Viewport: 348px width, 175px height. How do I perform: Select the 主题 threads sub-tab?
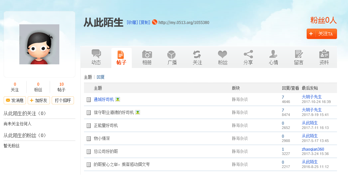click(x=88, y=77)
